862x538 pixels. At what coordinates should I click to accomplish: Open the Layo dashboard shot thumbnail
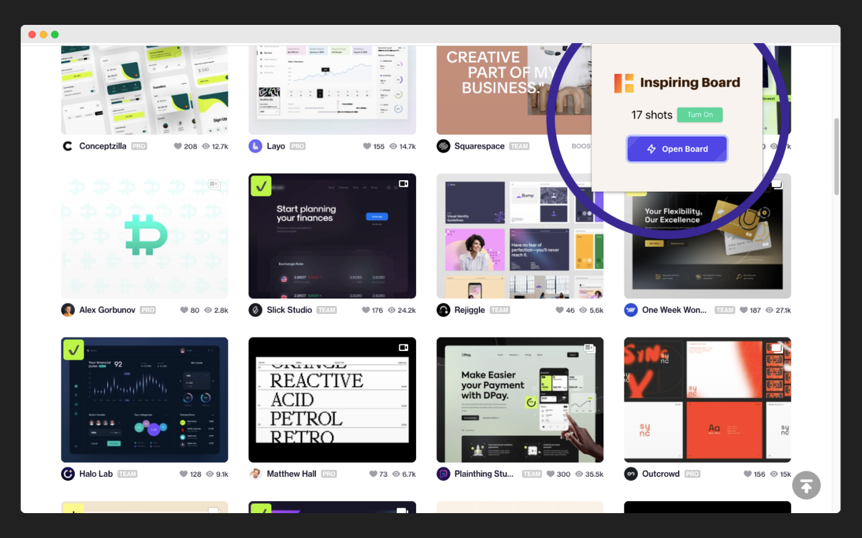(x=332, y=89)
